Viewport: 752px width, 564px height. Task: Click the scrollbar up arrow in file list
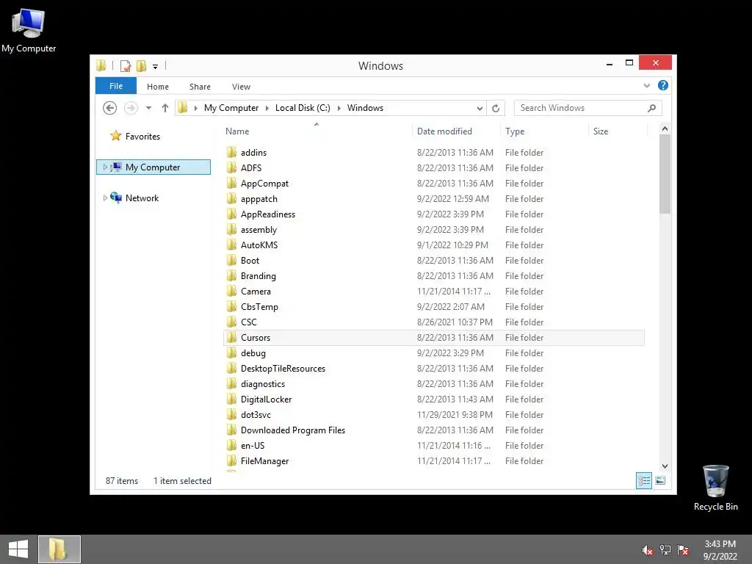(x=665, y=129)
